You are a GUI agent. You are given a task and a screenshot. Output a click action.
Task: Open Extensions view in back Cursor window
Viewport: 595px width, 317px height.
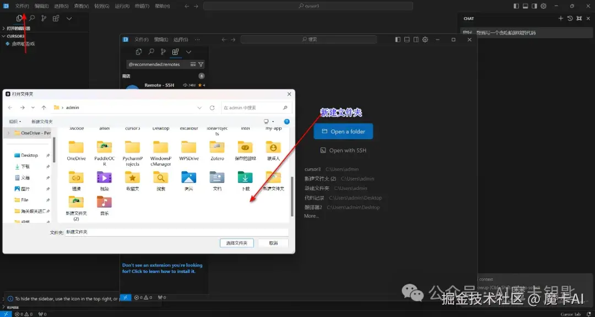(56, 18)
